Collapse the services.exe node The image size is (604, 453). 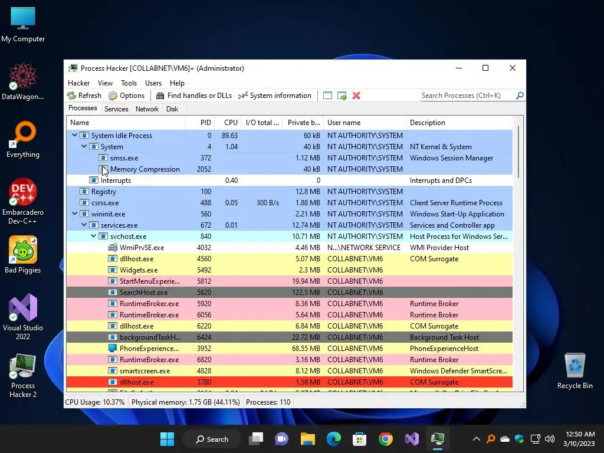pos(84,225)
